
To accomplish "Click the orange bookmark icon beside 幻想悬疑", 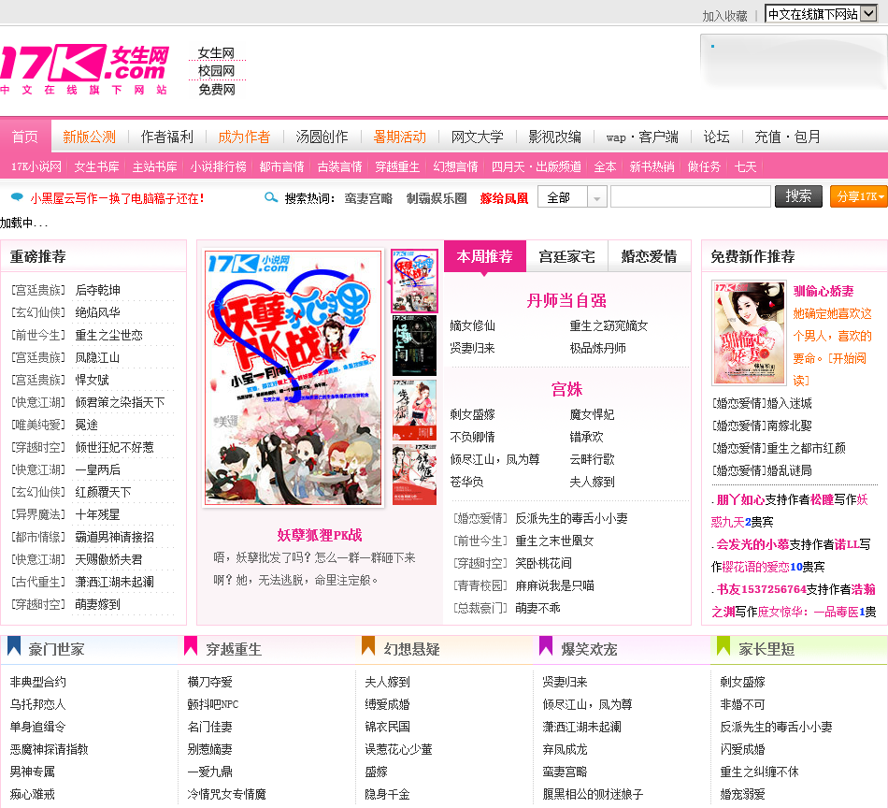I will click(x=368, y=646).
